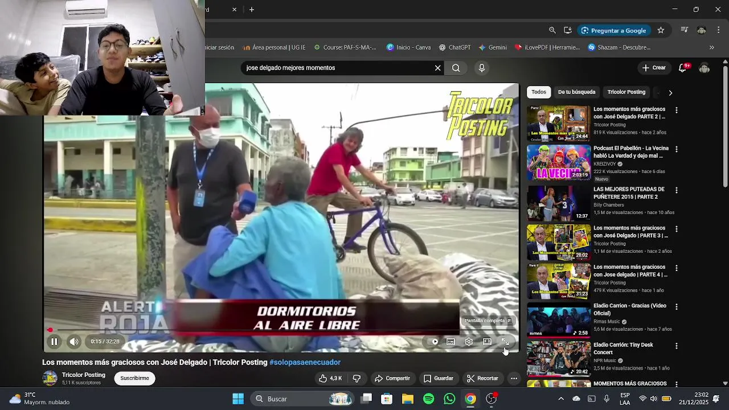Open the Gemini bookmark
The height and width of the screenshot is (410, 729).
pyautogui.click(x=493, y=47)
